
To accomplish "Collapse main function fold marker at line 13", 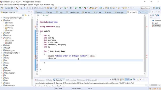I will (x=39, y=31).
